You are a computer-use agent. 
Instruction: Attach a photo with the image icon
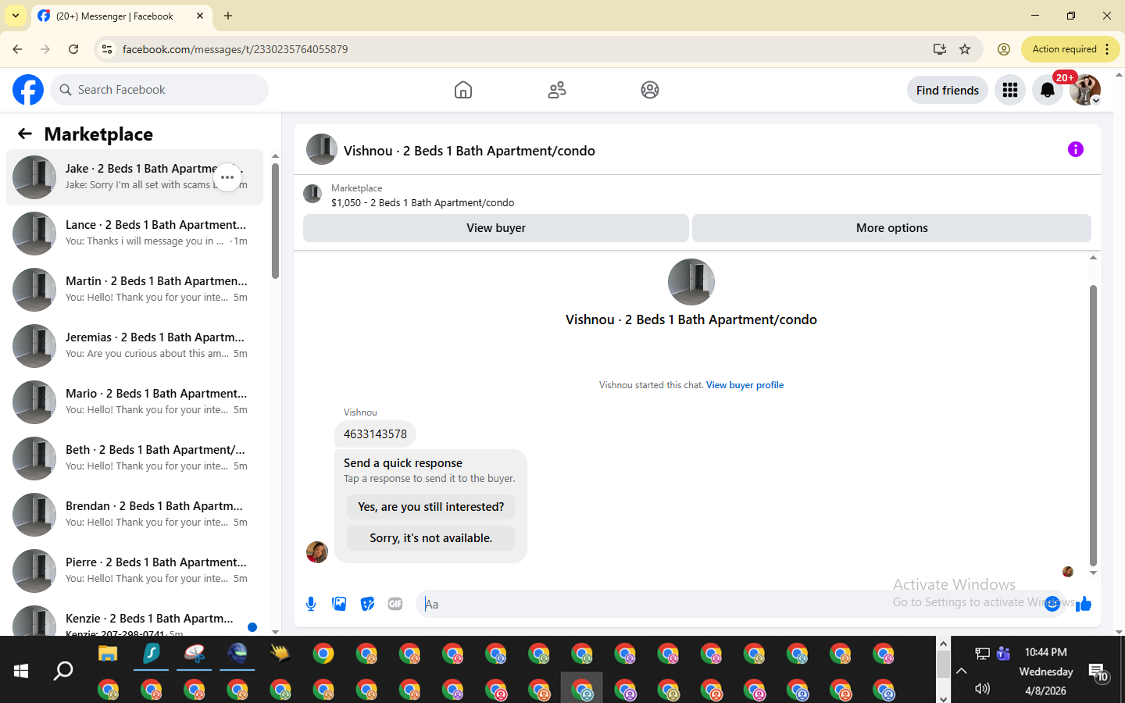[x=339, y=604]
